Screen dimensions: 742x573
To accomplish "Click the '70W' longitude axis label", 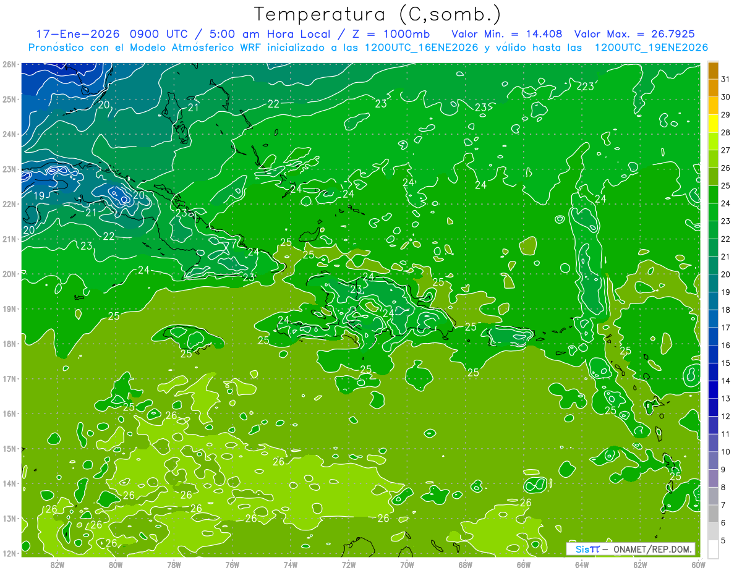I will point(407,564).
